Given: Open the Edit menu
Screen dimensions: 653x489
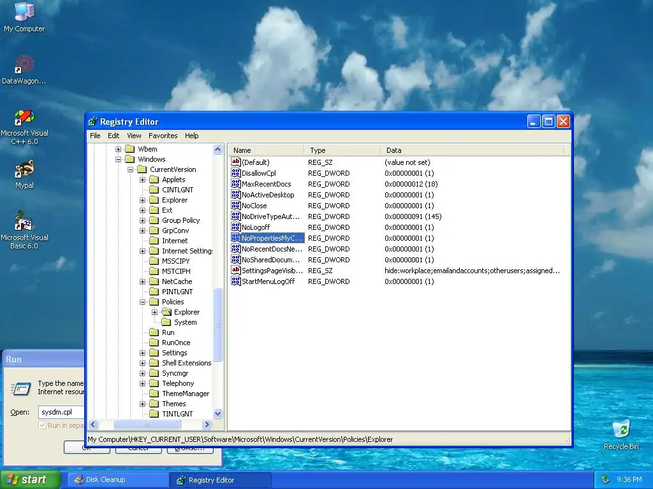Looking at the screenshot, I should (114, 136).
